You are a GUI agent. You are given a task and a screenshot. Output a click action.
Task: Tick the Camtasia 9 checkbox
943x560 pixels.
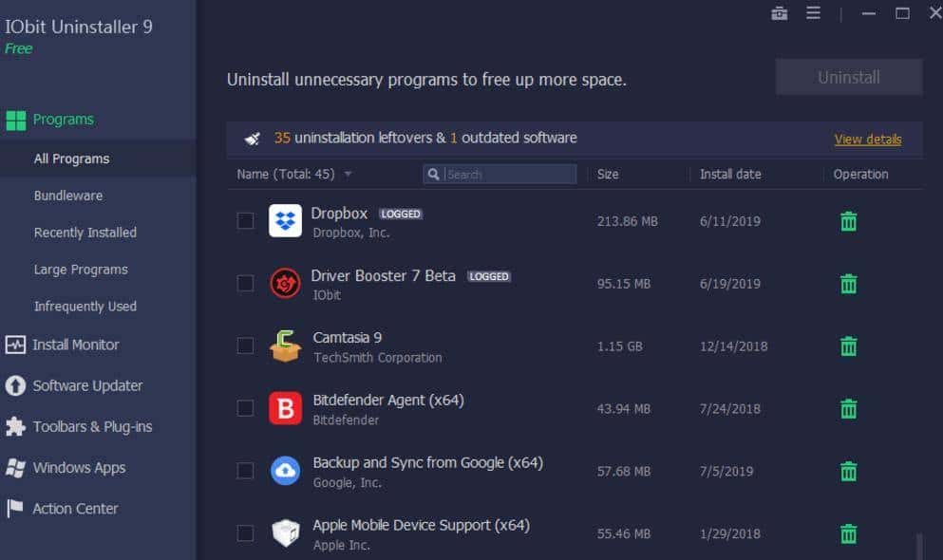[x=245, y=346]
